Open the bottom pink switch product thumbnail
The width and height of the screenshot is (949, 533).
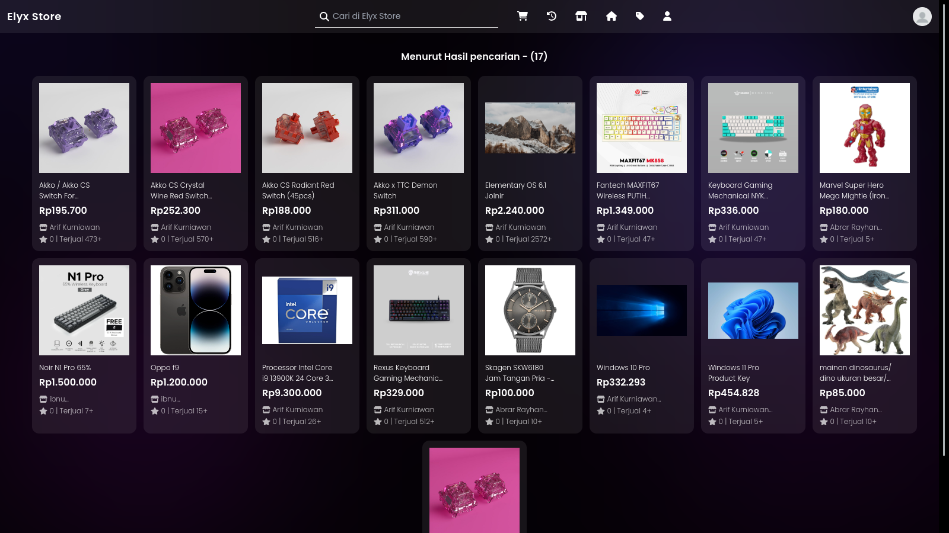[x=474, y=490]
